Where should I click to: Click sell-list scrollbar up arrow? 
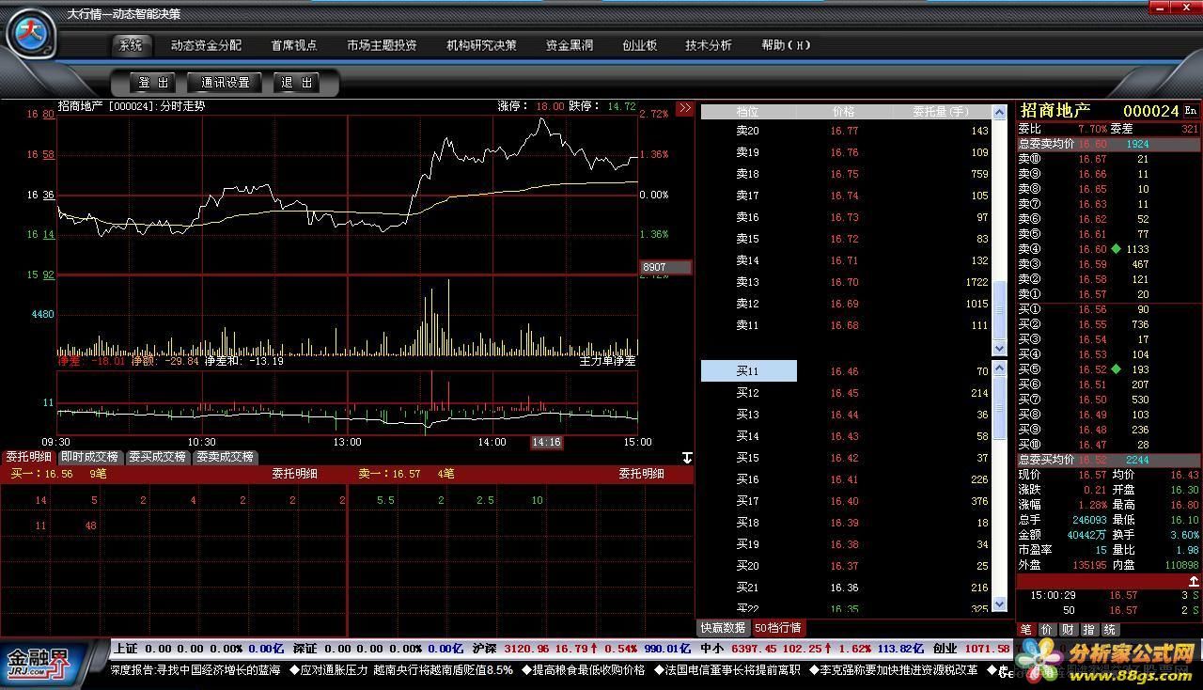click(x=1000, y=112)
